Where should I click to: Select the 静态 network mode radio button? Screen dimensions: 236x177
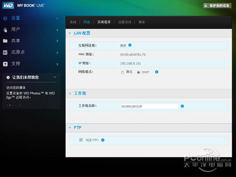[x=122, y=72]
